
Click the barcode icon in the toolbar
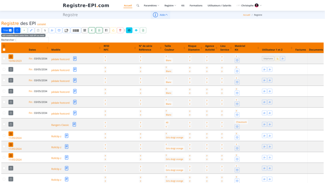(x=76, y=30)
